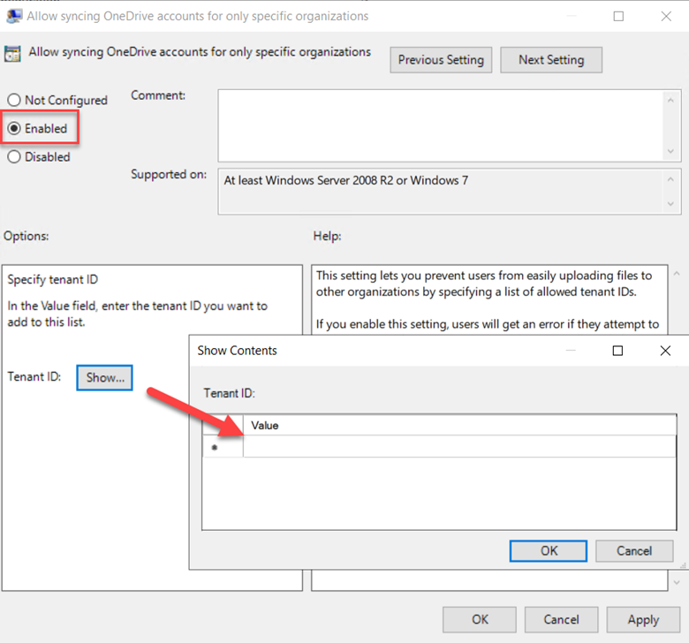Click the 'Specify tenant ID' option text
Screen dimensions: 689x643
pyautogui.click(x=53, y=279)
